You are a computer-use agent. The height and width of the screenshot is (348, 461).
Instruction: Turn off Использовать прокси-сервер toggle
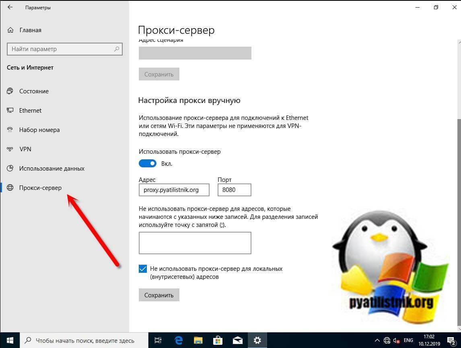pos(148,163)
